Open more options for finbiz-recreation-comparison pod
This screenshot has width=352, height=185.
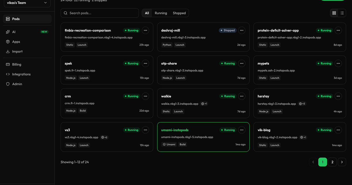click(x=145, y=30)
